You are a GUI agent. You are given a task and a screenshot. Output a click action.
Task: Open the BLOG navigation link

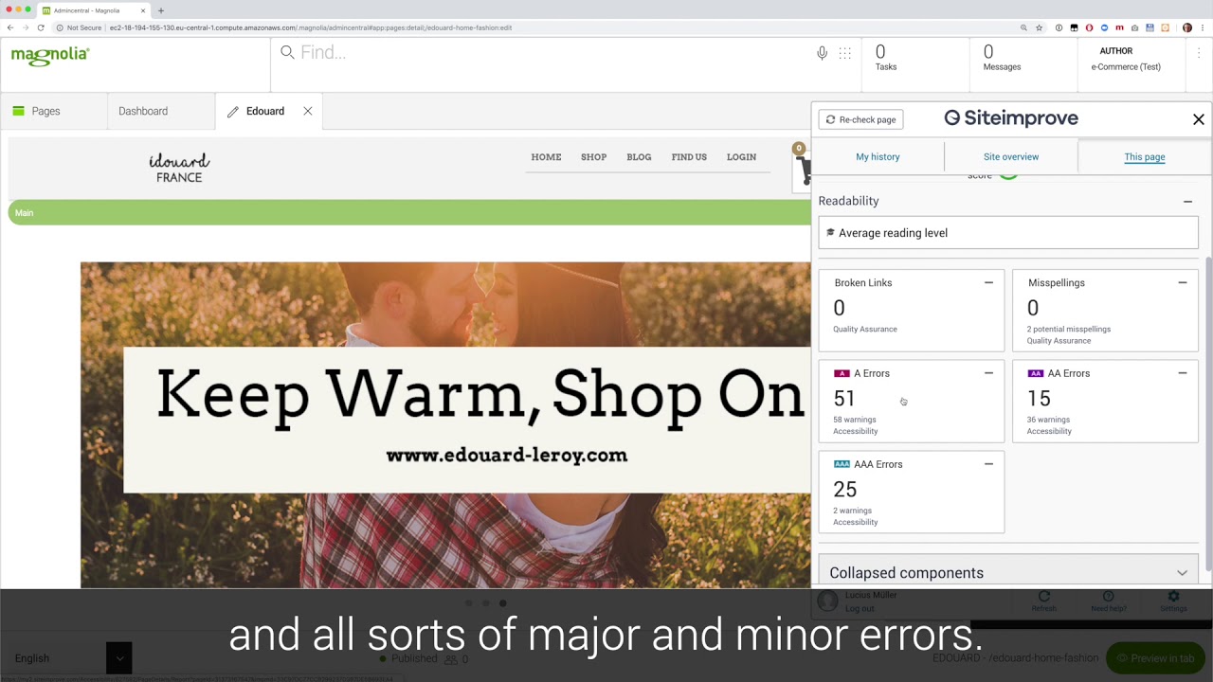click(x=639, y=157)
